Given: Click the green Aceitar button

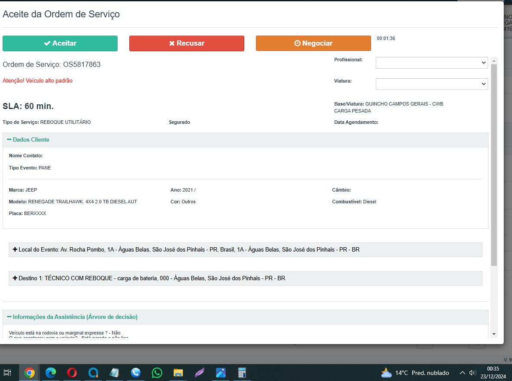Looking at the screenshot, I should (60, 43).
